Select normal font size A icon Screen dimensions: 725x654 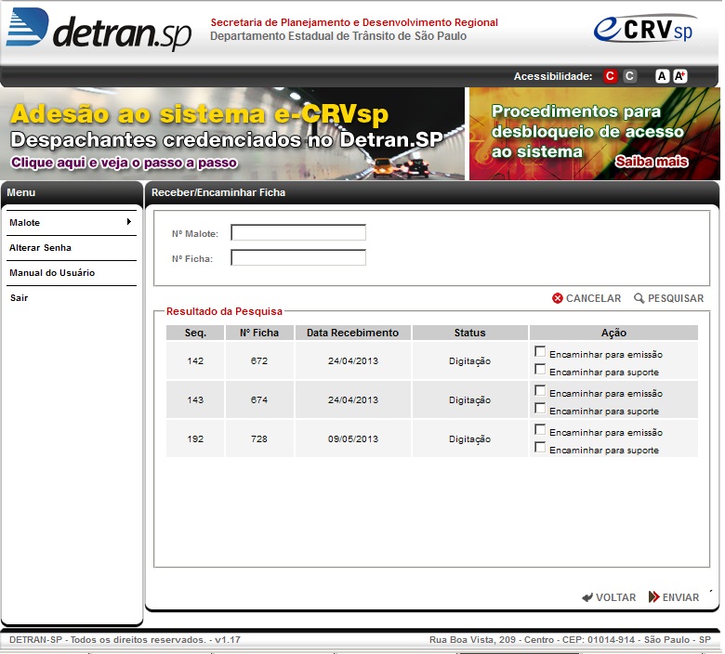point(662,76)
